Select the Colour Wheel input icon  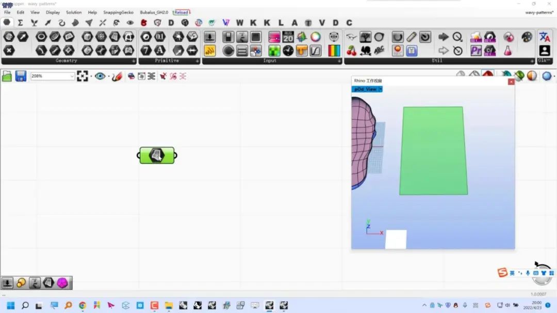[316, 37]
